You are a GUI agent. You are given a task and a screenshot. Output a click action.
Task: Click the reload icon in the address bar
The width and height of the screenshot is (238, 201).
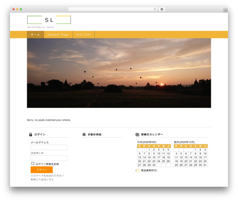coord(155,10)
